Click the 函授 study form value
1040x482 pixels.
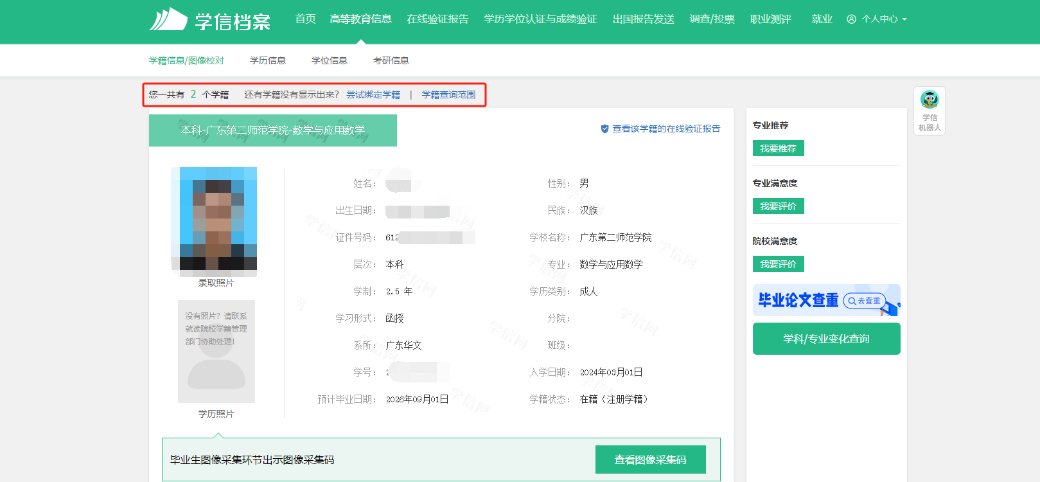[394, 318]
